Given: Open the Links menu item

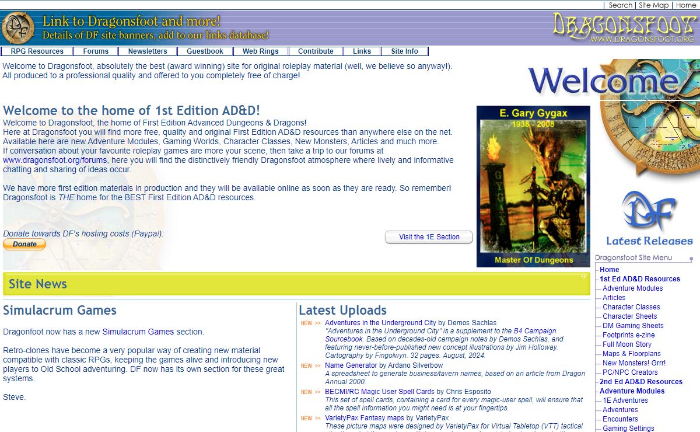Looking at the screenshot, I should 362,51.
